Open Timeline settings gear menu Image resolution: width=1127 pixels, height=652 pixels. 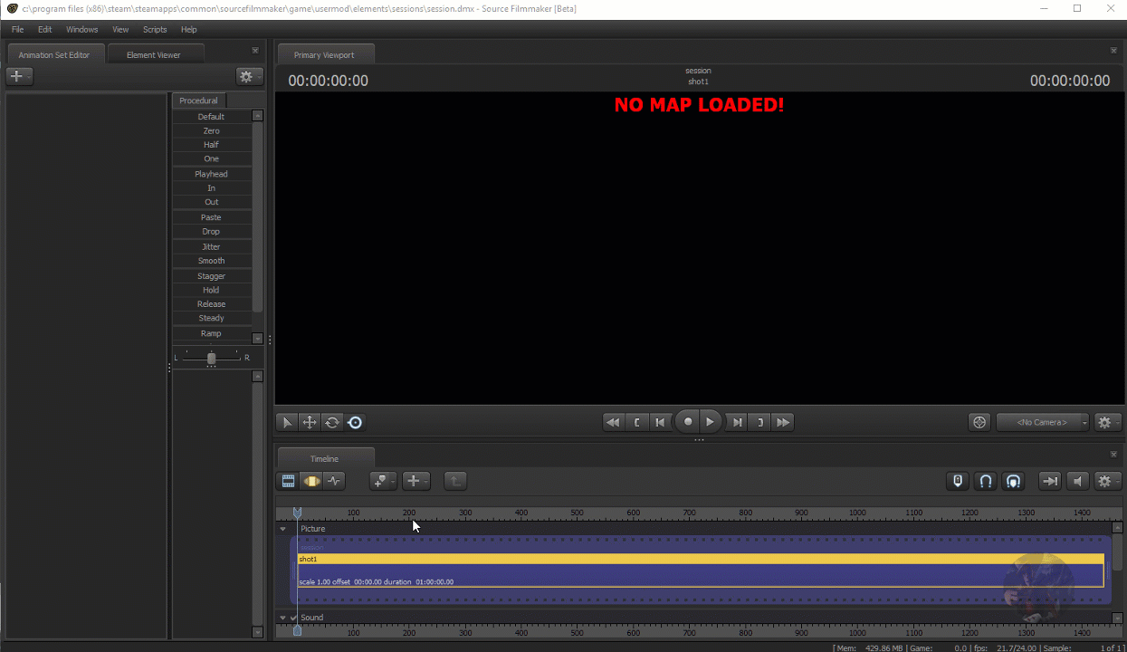click(1108, 481)
